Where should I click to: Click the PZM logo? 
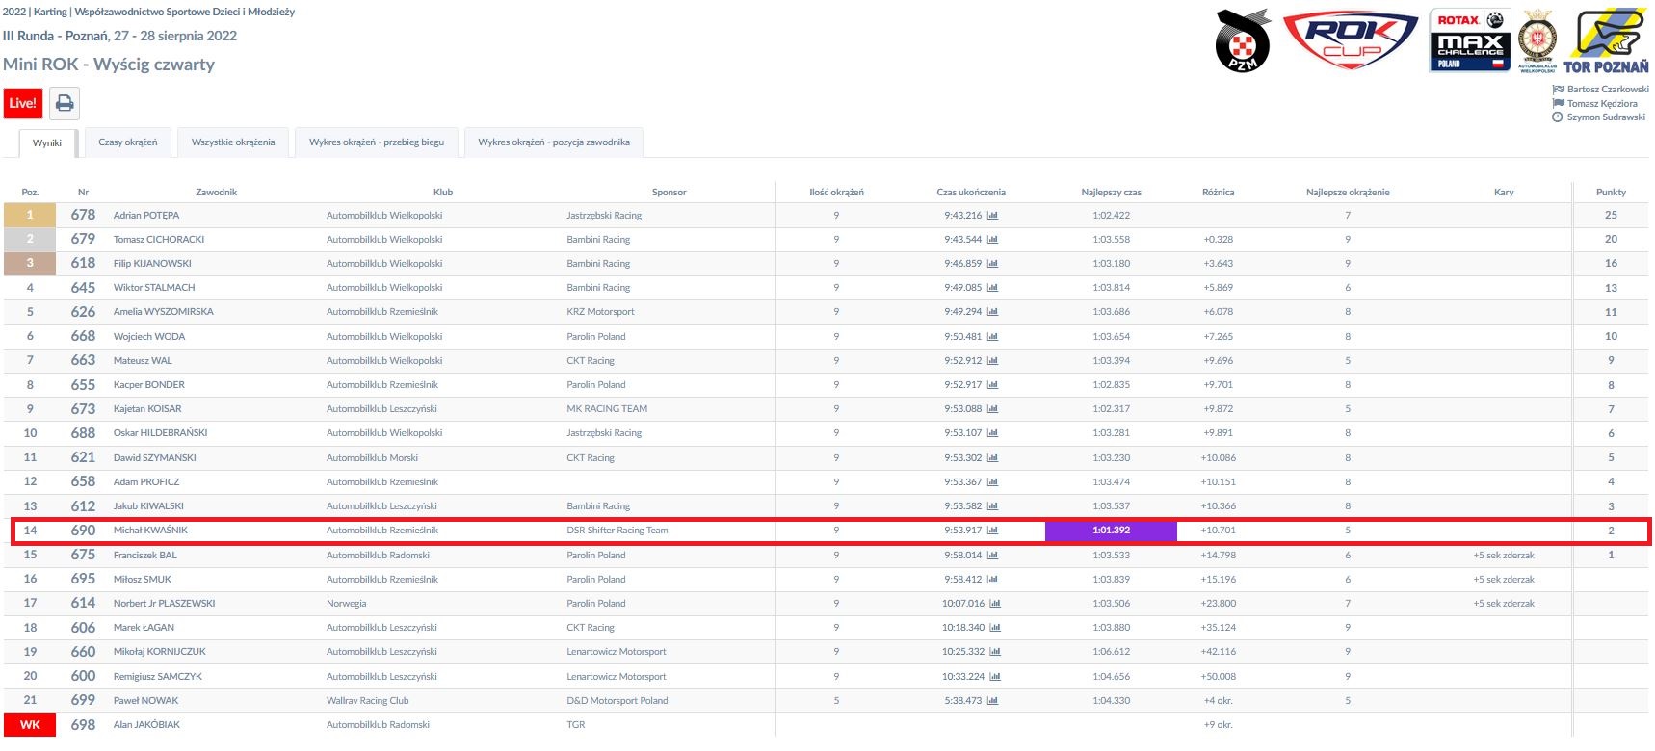[x=1244, y=40]
